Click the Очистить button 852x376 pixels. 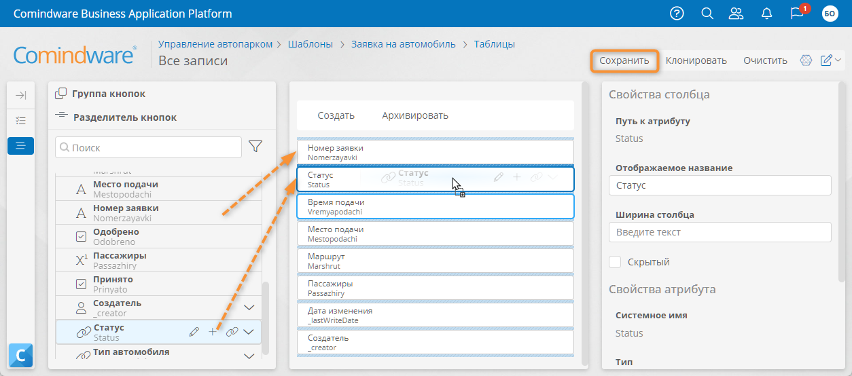pos(765,60)
